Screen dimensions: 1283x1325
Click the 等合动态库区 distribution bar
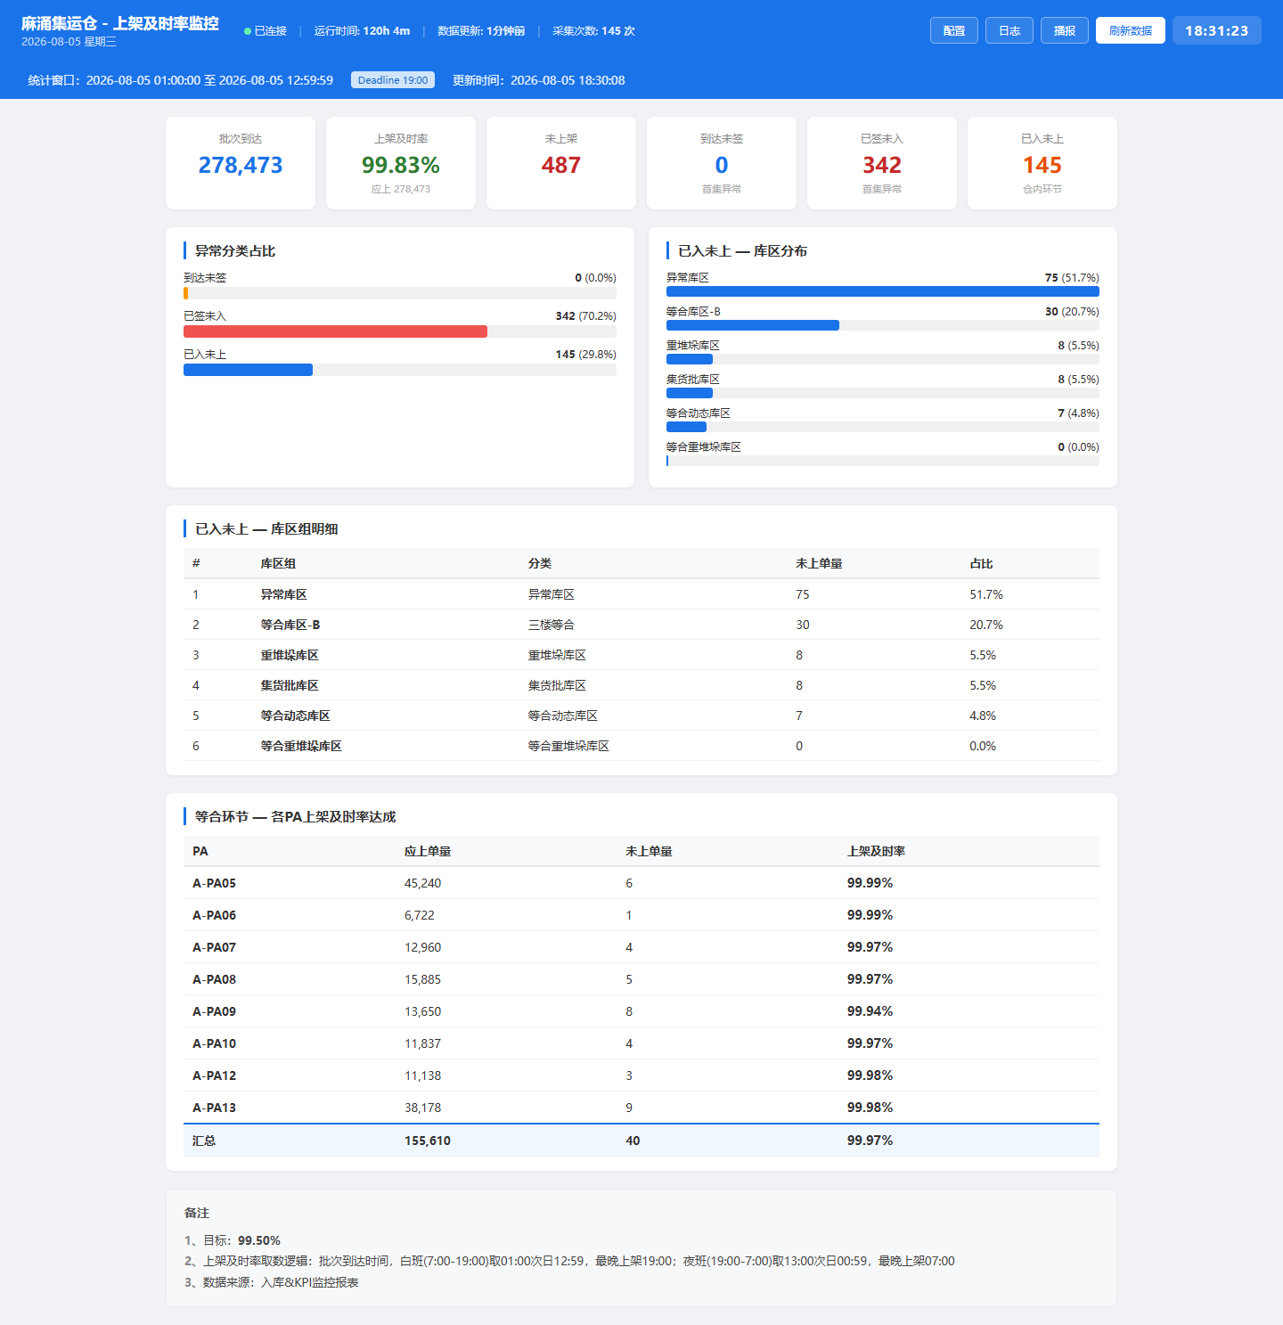point(686,427)
